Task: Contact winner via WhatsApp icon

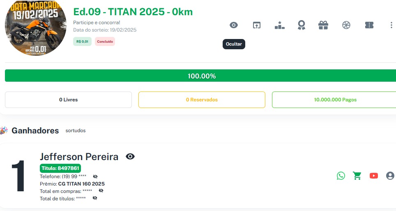Action: pyautogui.click(x=341, y=176)
